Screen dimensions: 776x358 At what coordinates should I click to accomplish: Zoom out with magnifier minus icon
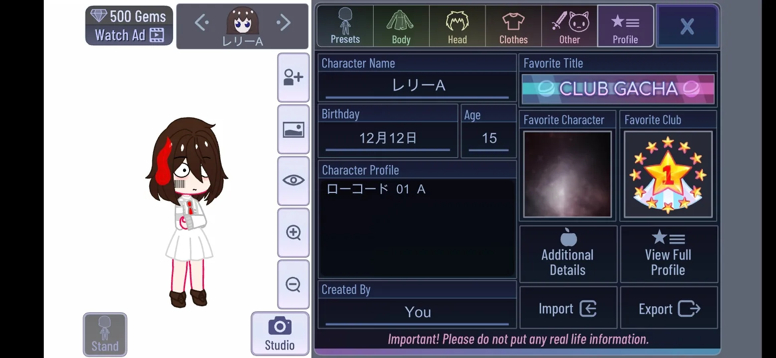pyautogui.click(x=293, y=284)
